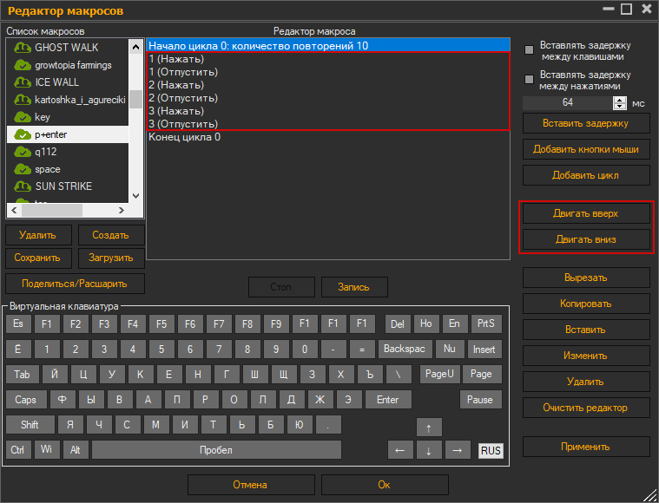Click Изменить button

[586, 356]
